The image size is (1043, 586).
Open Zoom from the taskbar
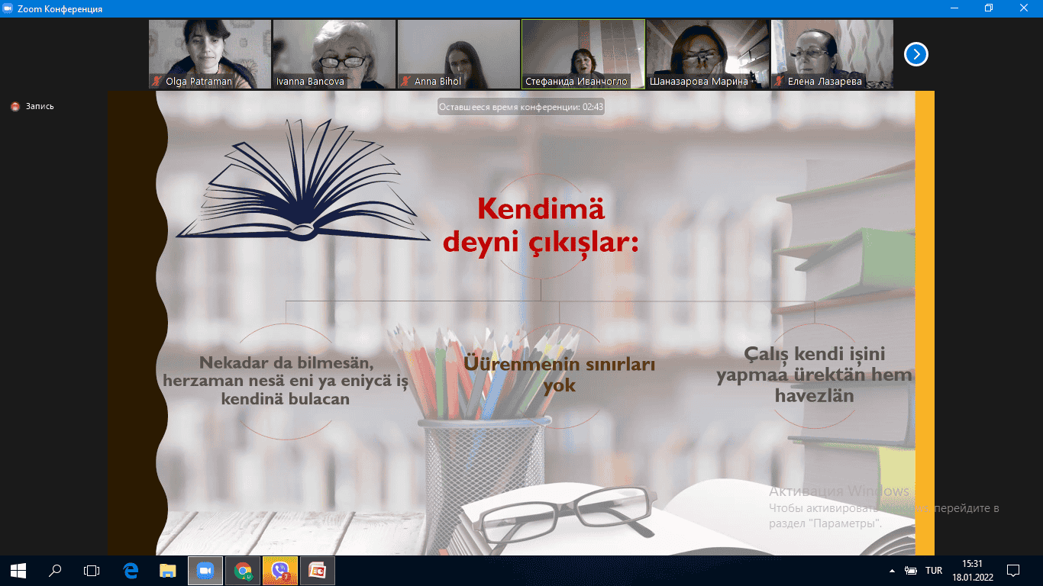tap(205, 570)
